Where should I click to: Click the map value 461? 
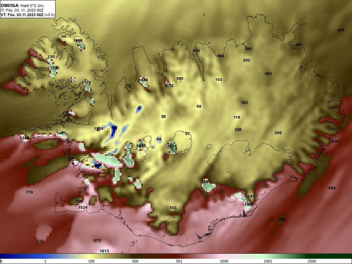(298, 45)
